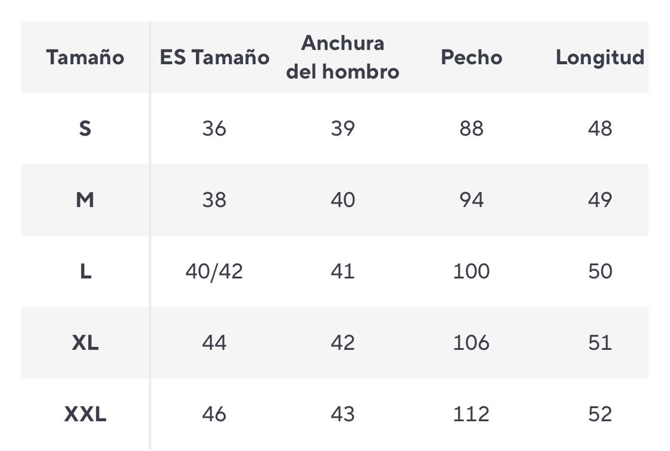Click the ES size value 36
670x451 pixels.
tap(214, 129)
